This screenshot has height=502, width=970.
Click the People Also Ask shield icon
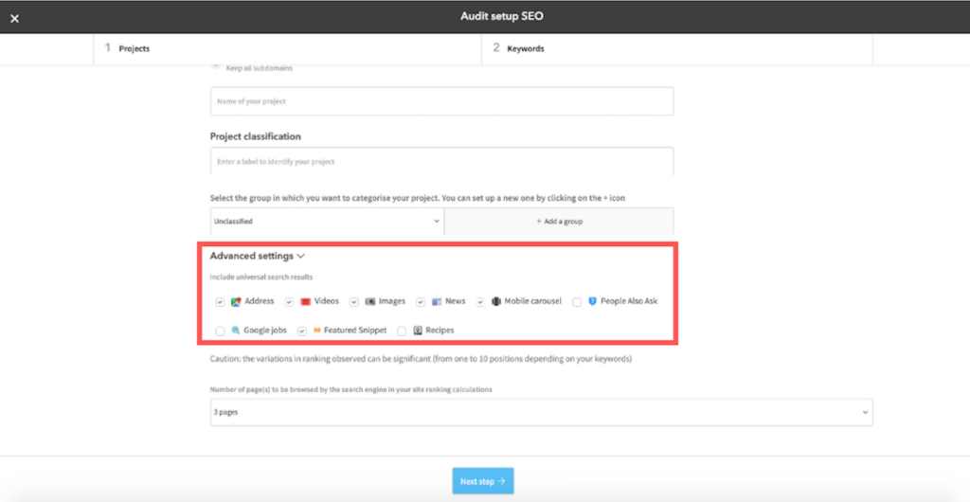point(592,302)
